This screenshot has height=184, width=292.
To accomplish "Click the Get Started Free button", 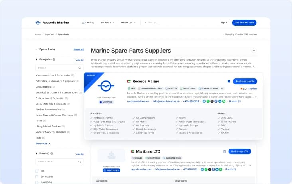I will [x=244, y=23].
